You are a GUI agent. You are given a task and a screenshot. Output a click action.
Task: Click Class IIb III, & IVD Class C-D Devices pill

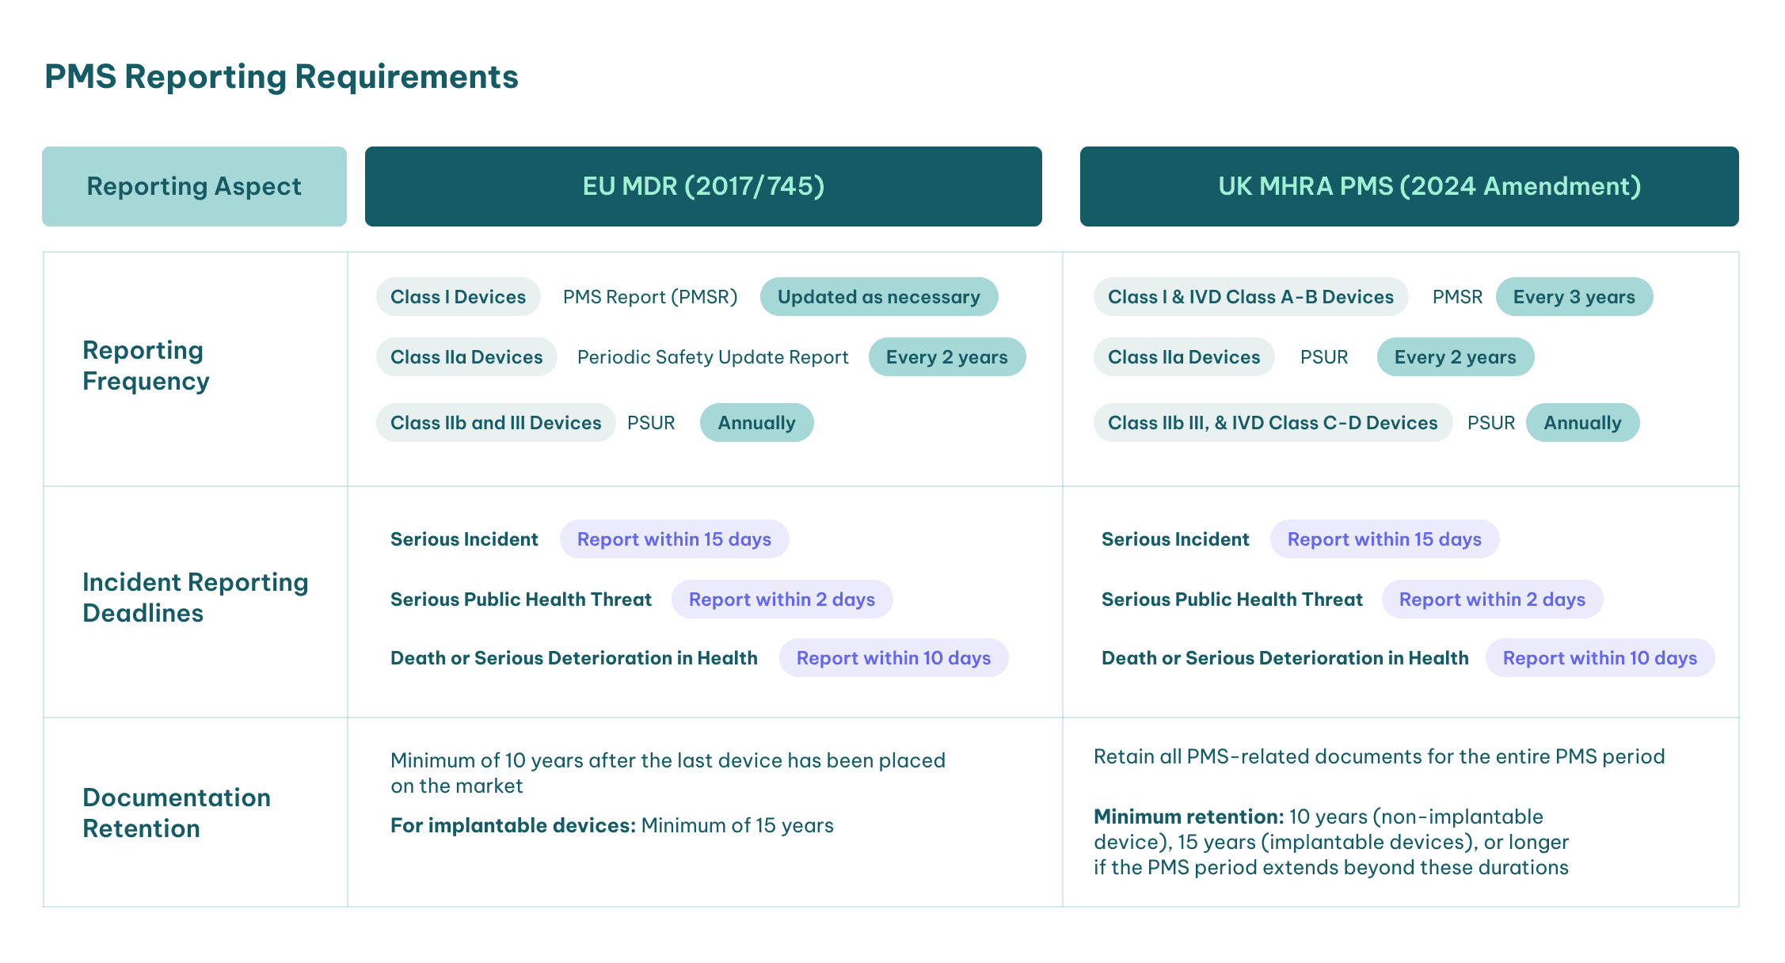tap(1273, 423)
